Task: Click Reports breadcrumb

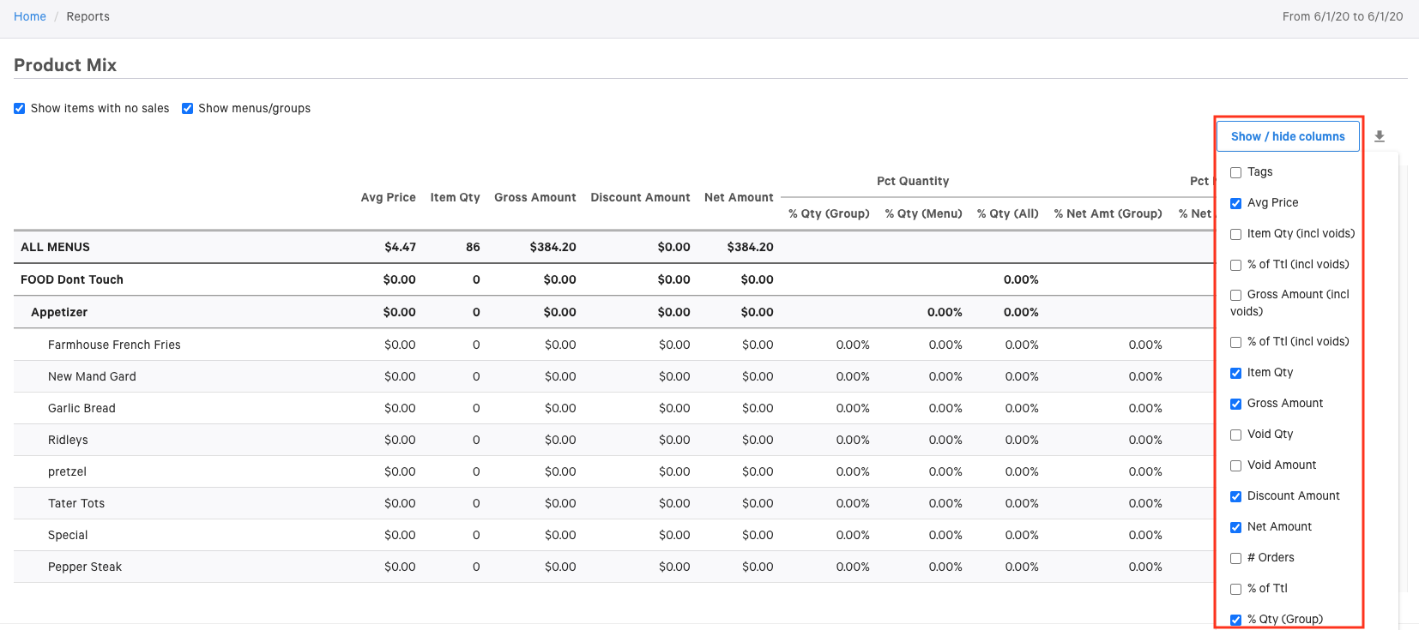Action: 88,16
